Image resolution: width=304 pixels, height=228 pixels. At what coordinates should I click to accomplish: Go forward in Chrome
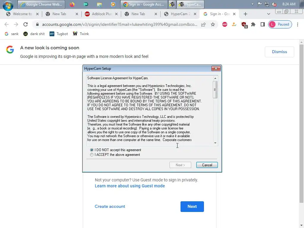(16, 24)
